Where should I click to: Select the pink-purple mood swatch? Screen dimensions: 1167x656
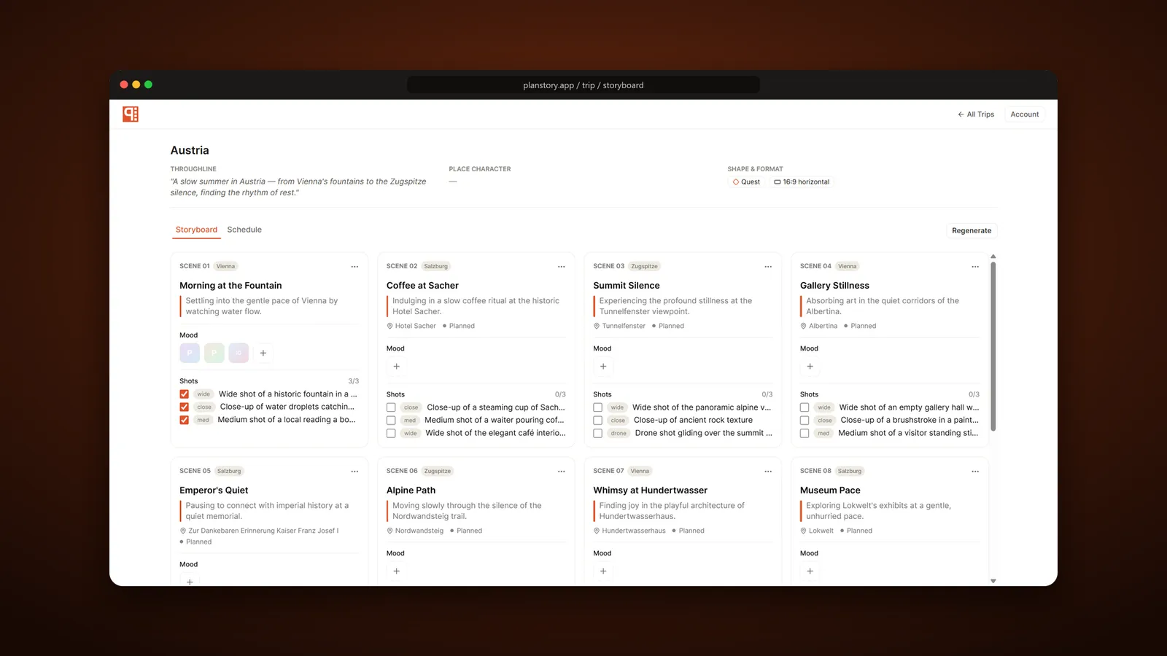239,353
